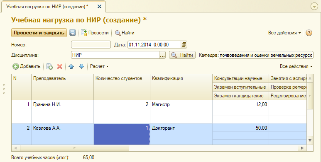Click the 12,00 hours cell
The image size is (321, 162).
click(x=240, y=104)
